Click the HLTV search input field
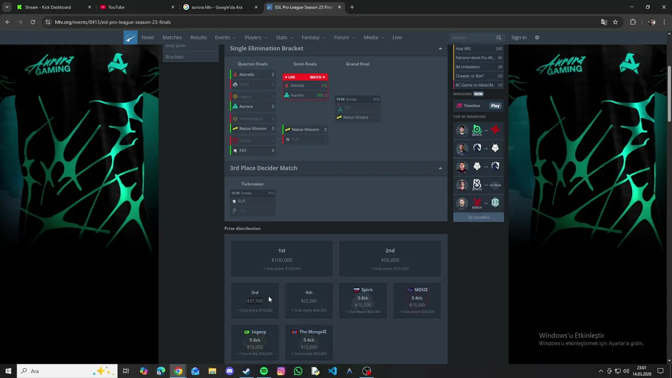The width and height of the screenshot is (672, 378). (474, 37)
